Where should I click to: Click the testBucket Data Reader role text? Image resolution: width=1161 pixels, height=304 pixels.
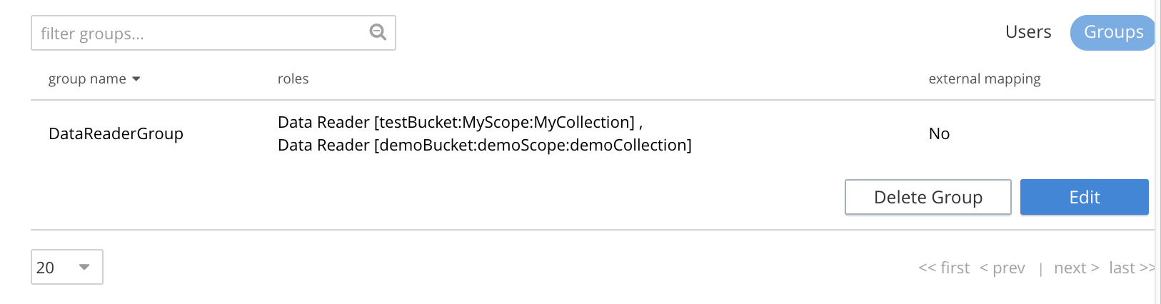(456, 122)
